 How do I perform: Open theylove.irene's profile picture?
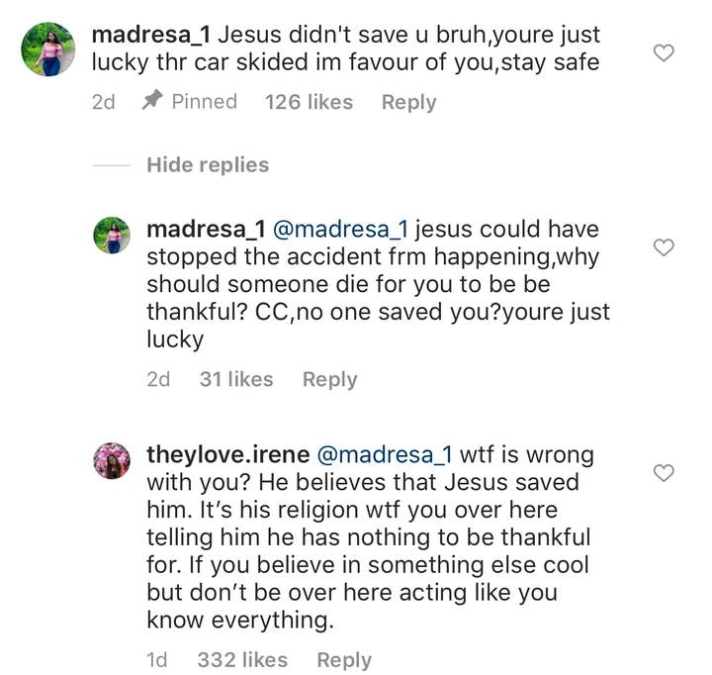point(112,460)
